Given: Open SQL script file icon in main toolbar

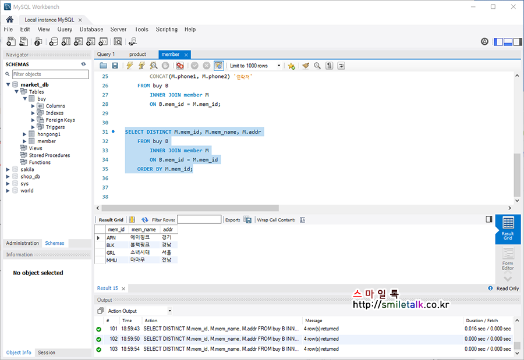Looking at the screenshot, I should (23, 41).
